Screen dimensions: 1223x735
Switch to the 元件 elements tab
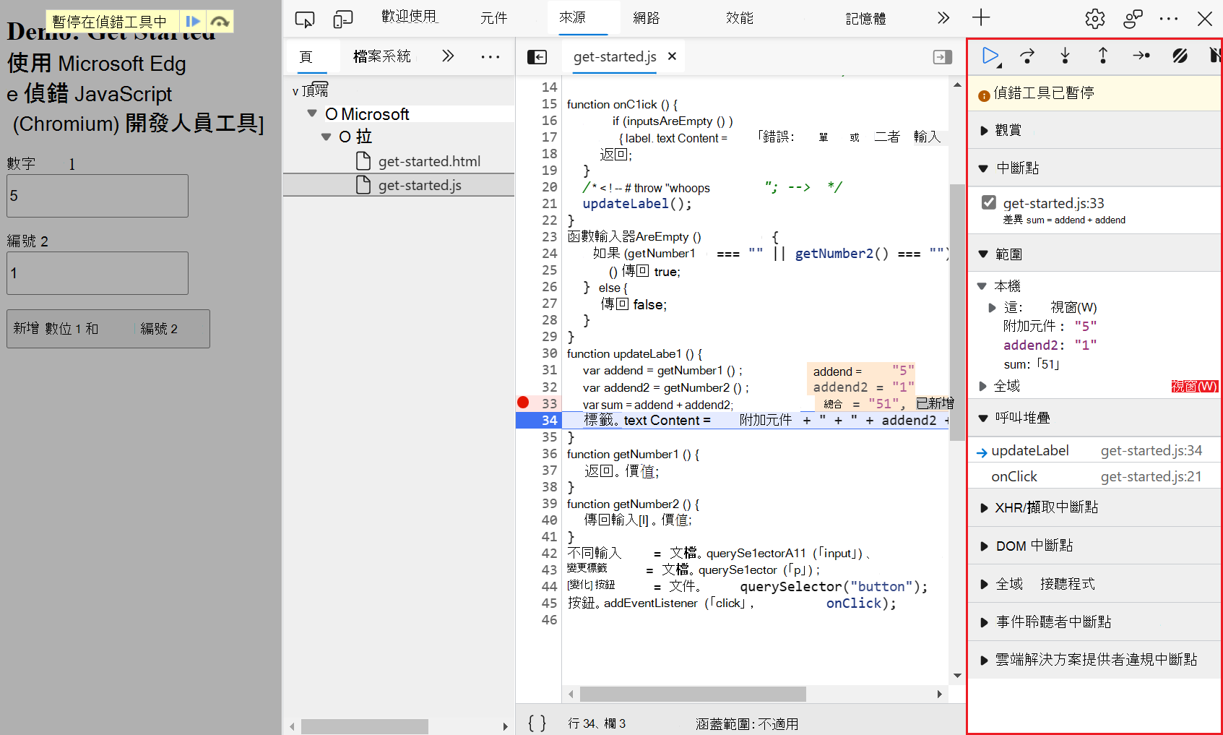tap(494, 18)
